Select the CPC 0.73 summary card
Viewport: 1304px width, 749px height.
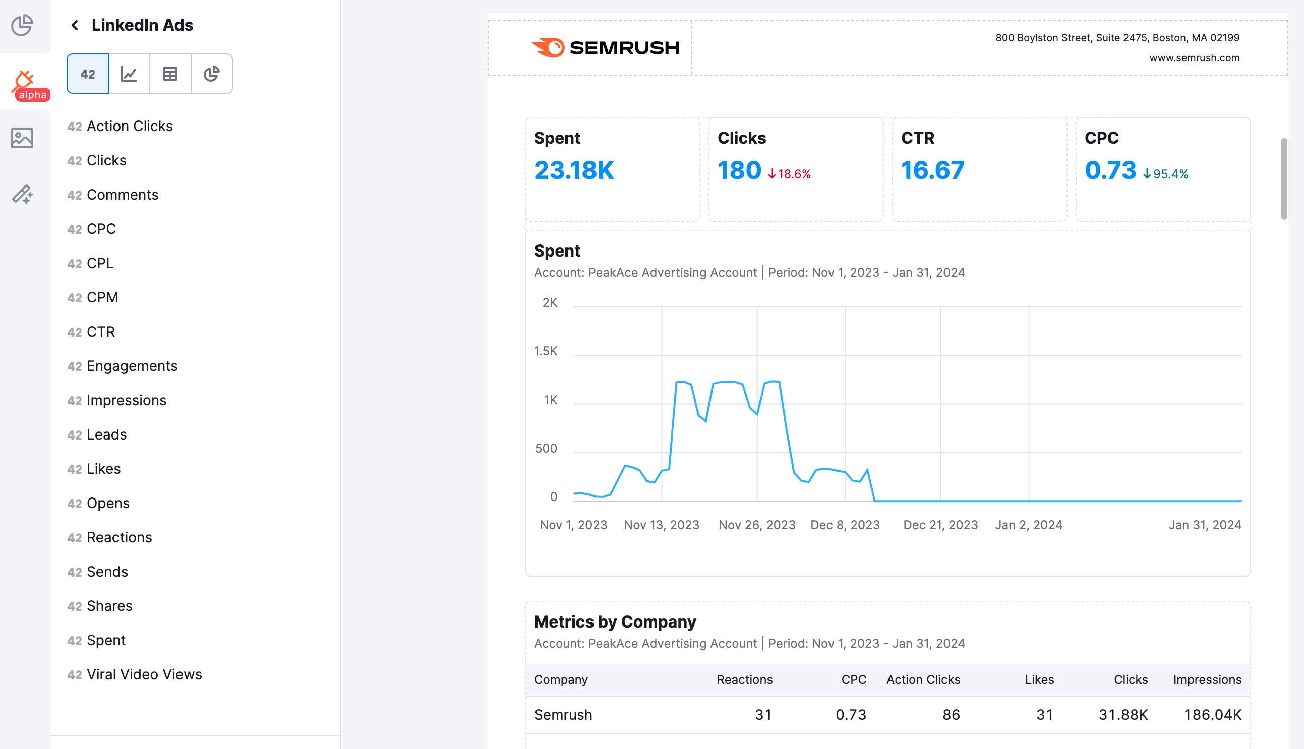1162,169
